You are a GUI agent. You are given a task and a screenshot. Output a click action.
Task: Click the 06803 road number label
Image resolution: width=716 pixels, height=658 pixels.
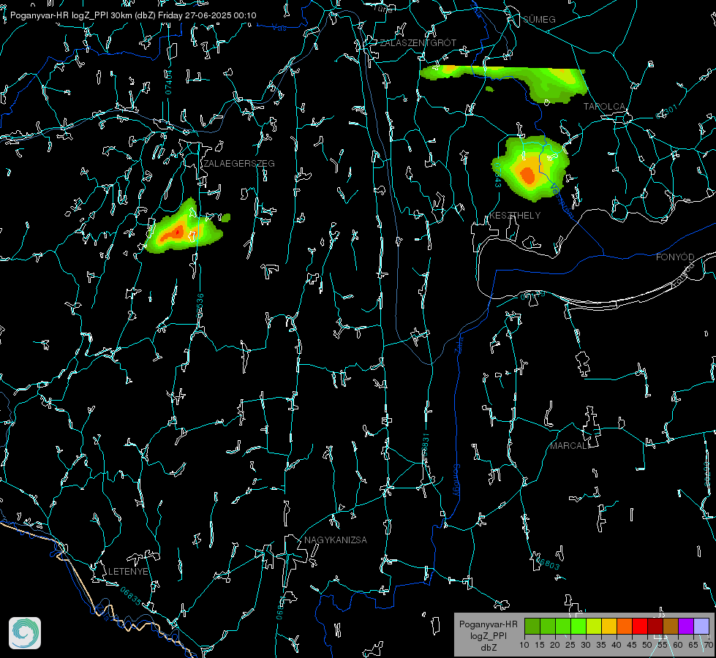[549, 564]
